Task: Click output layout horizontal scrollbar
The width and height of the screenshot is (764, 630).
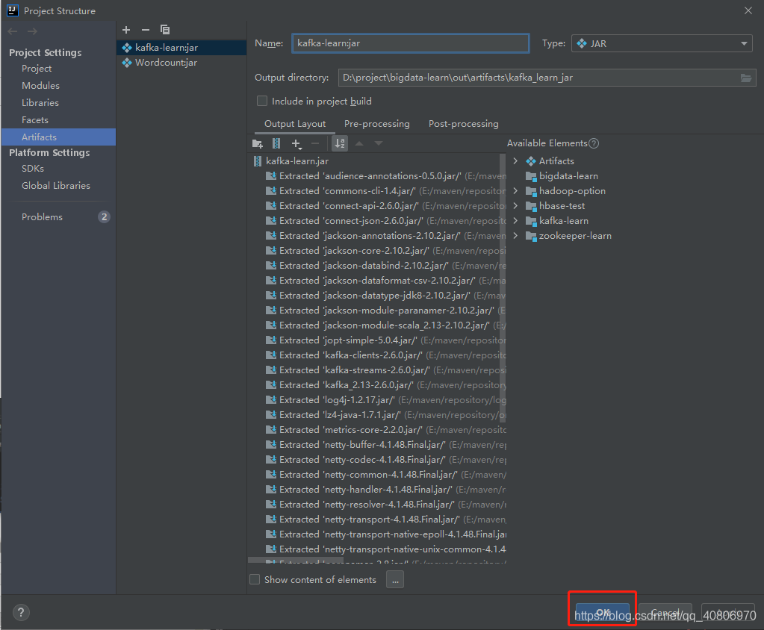Action: [295, 561]
